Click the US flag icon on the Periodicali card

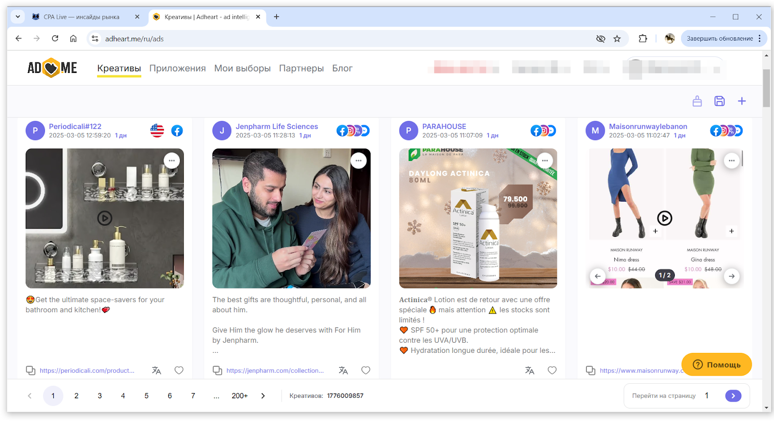[157, 131]
